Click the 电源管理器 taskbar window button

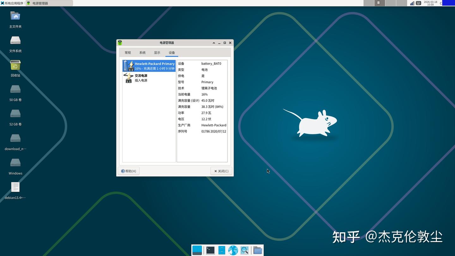click(49, 3)
